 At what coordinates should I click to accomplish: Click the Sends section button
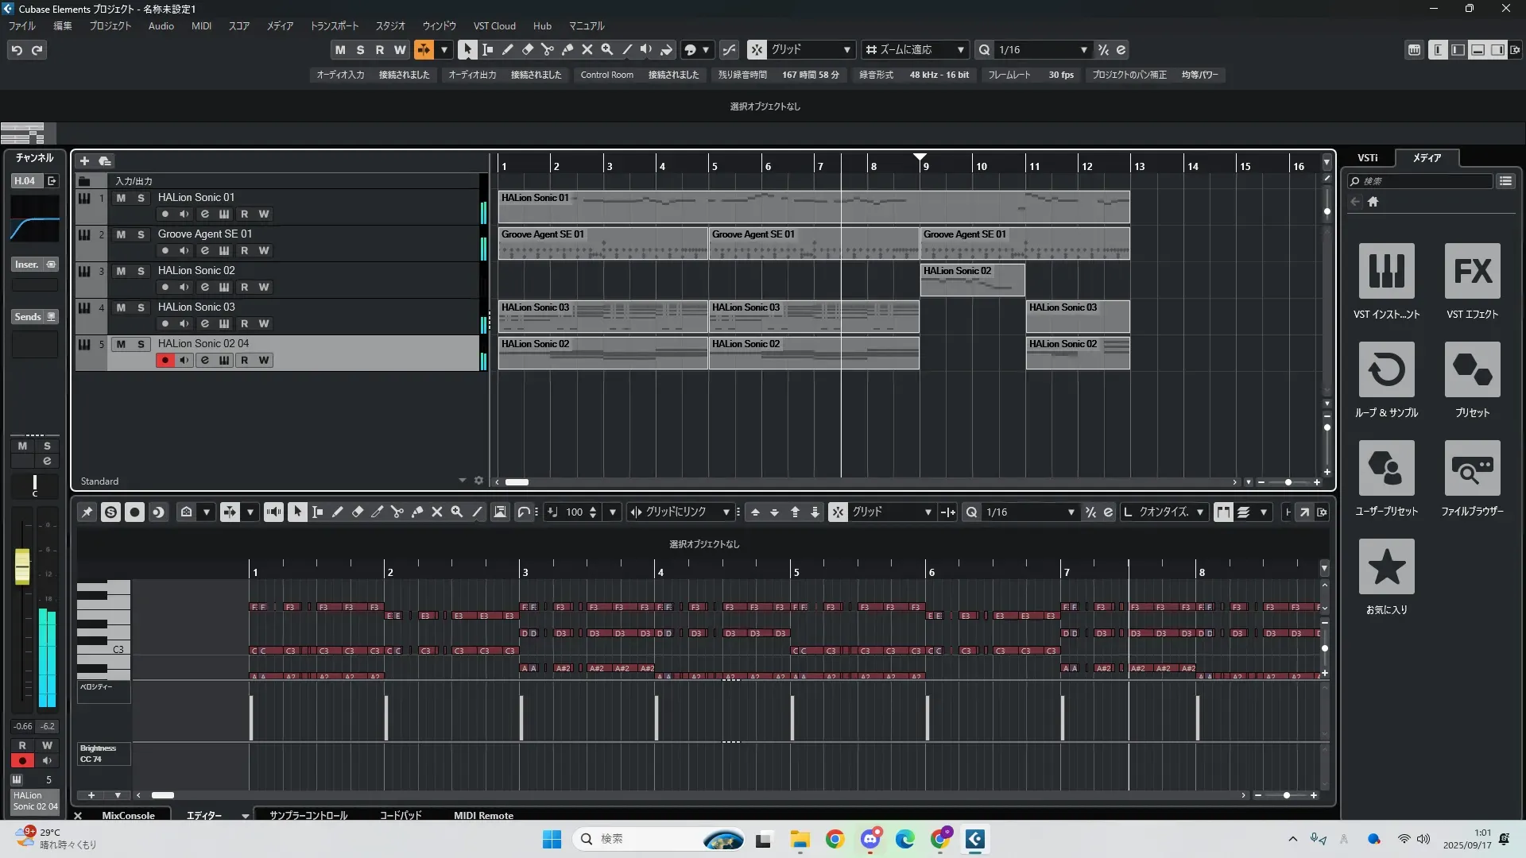click(28, 317)
